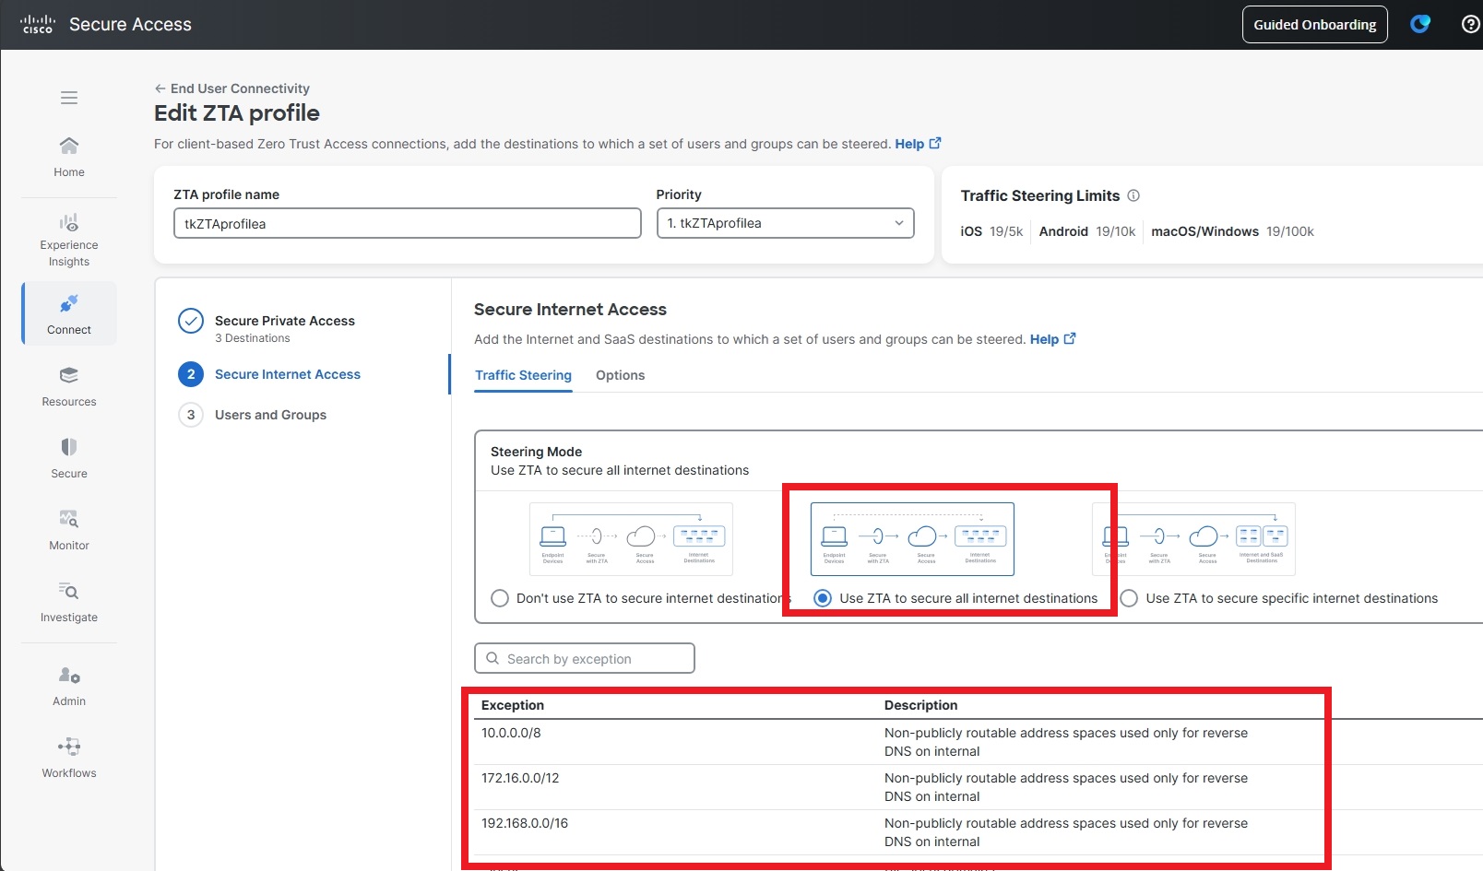Open the Home section in sidebar
This screenshot has width=1483, height=871.
click(x=69, y=157)
